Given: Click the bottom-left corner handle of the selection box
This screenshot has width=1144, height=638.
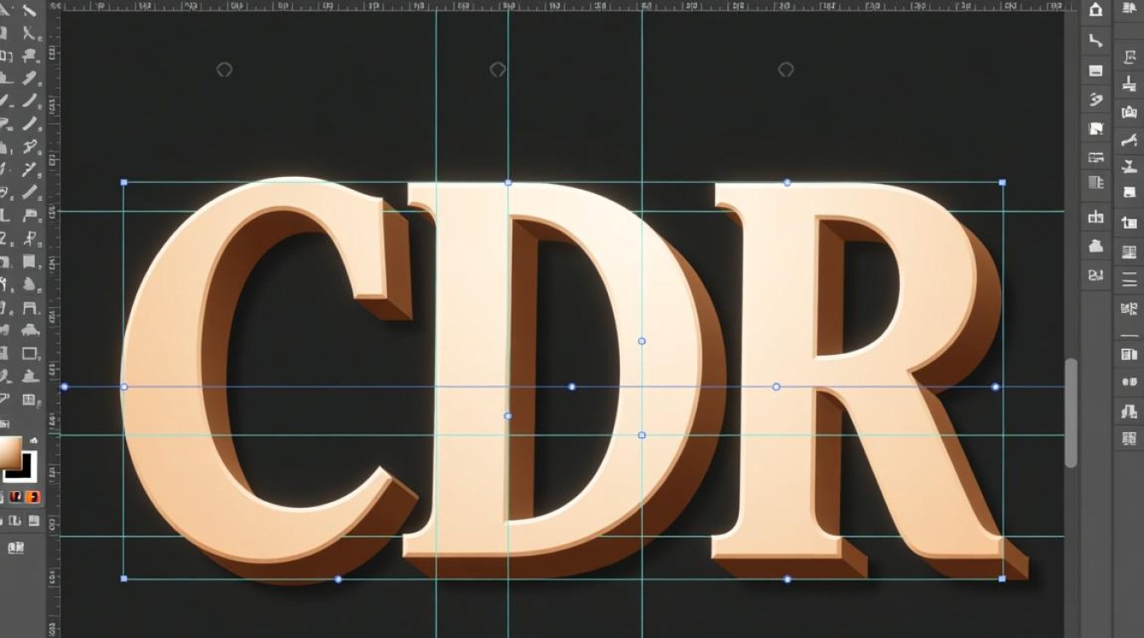Looking at the screenshot, I should click(124, 578).
